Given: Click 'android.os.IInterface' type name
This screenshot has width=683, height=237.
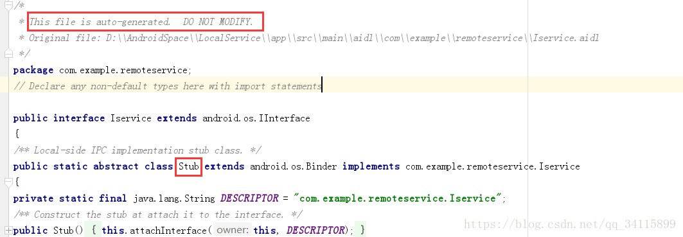Looking at the screenshot, I should 256,118.
